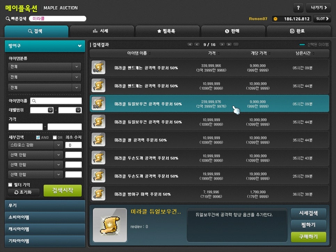
Task: Reset filters with the 초기화 button
Action: [24, 192]
